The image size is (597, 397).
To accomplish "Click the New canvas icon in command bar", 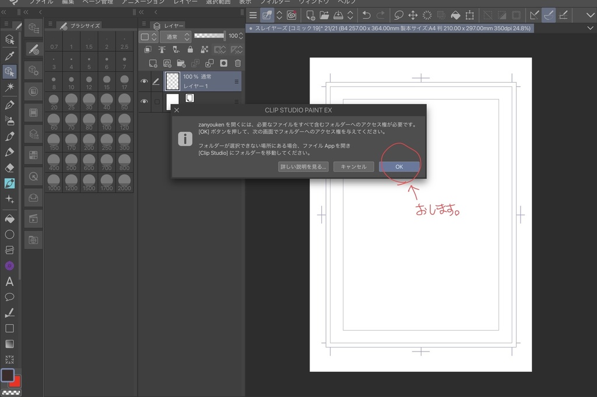I will (310, 15).
